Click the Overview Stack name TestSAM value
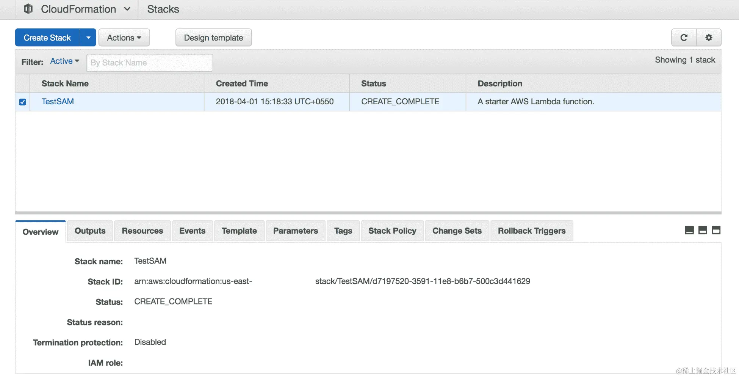Viewport: 739px width, 377px height. coord(150,261)
